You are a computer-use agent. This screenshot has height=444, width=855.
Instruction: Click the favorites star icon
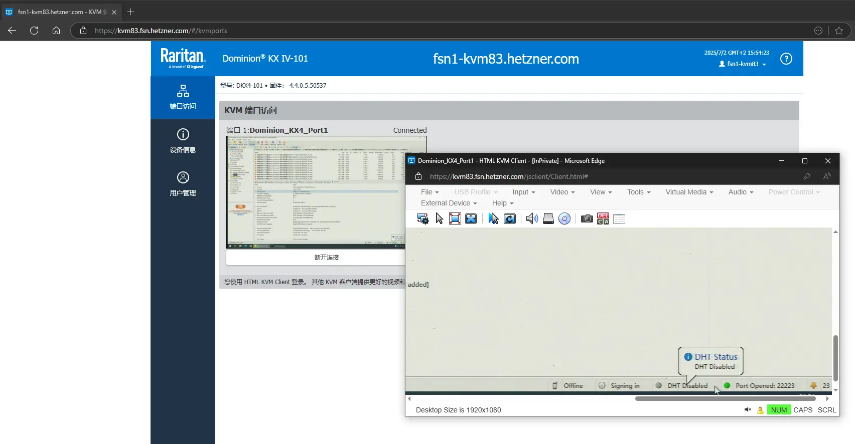839,31
